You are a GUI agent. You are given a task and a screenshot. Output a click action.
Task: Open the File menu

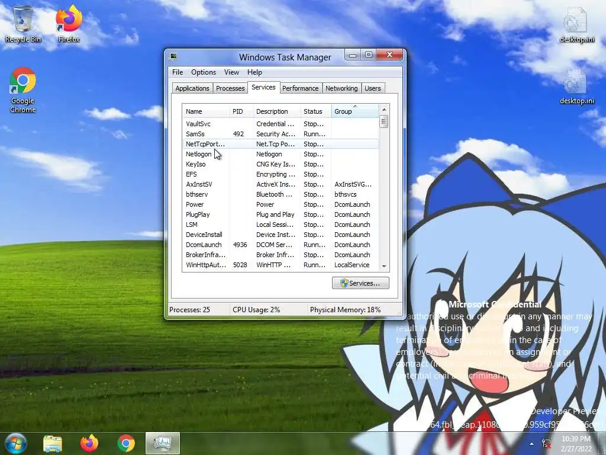point(178,72)
